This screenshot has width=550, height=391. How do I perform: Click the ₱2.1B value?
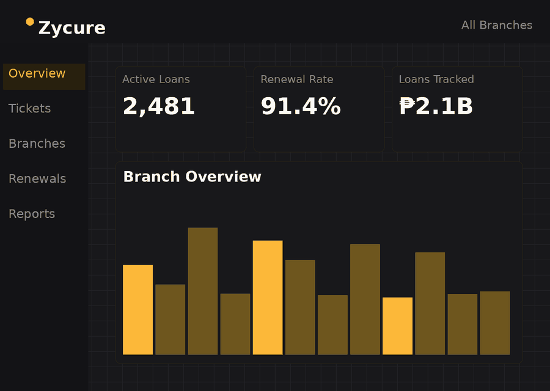(x=436, y=106)
